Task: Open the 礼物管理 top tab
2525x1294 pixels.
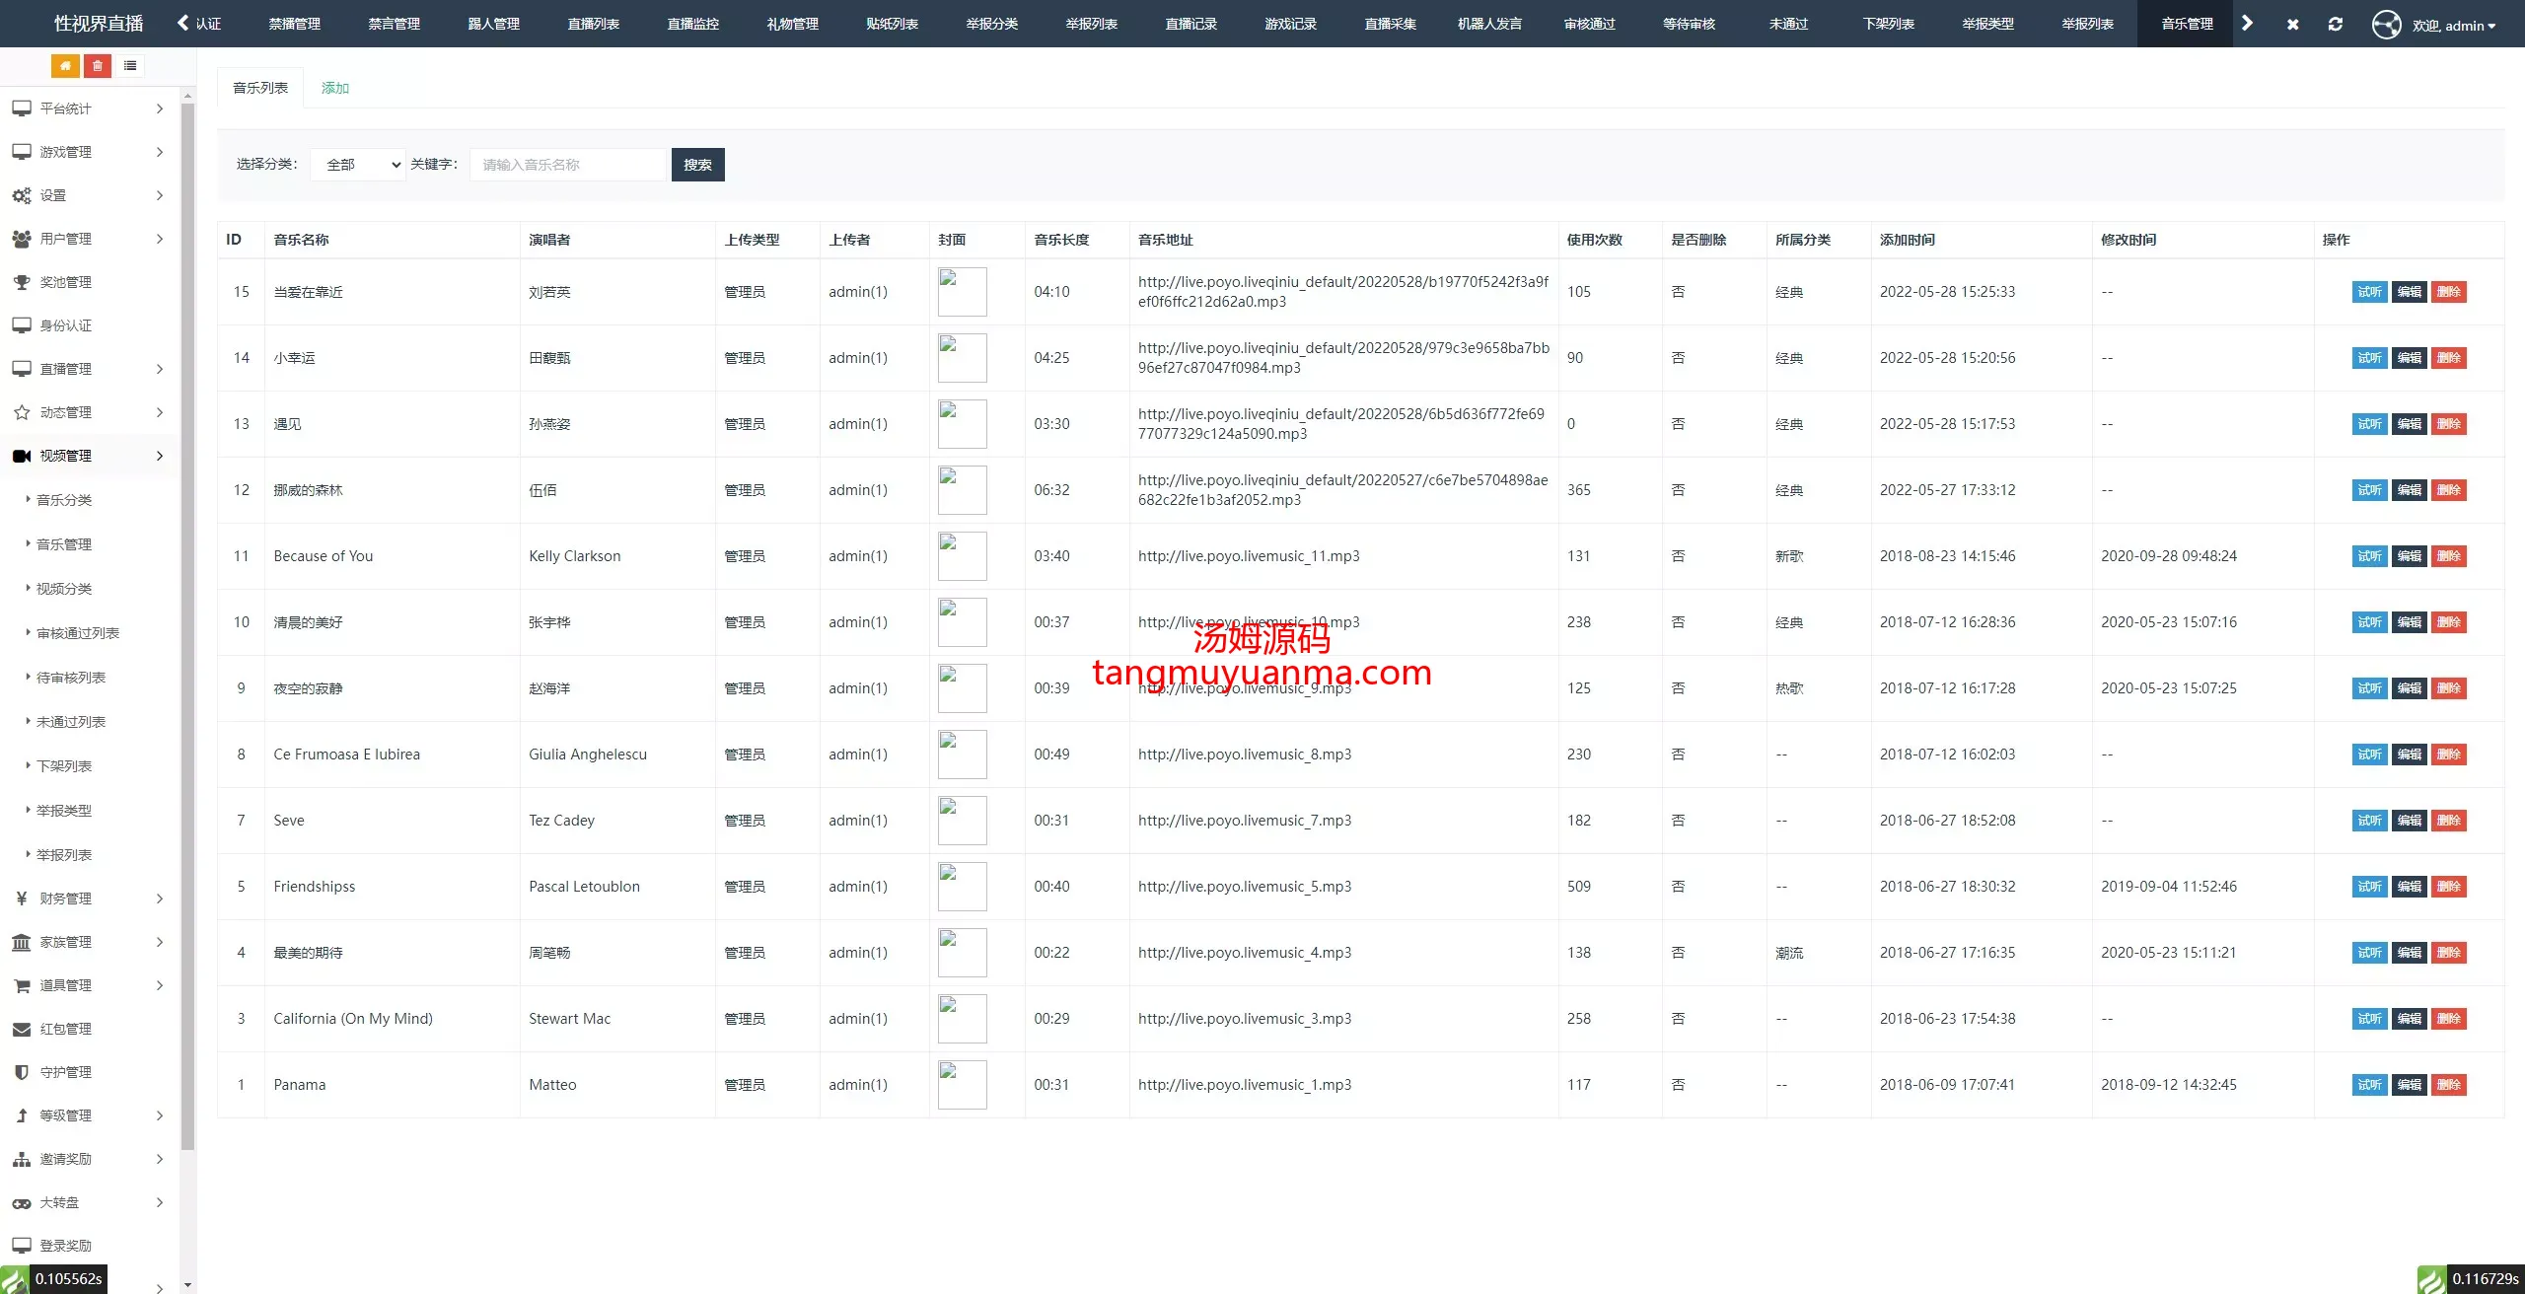Action: 792,24
